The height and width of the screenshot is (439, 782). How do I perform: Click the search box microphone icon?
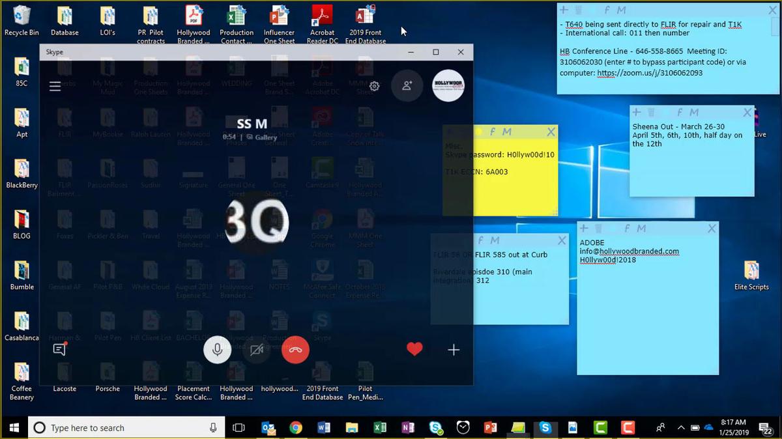pyautogui.click(x=213, y=427)
